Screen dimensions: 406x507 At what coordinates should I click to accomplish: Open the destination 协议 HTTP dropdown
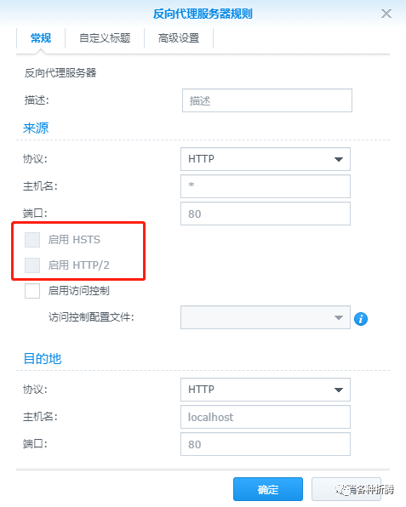point(266,390)
